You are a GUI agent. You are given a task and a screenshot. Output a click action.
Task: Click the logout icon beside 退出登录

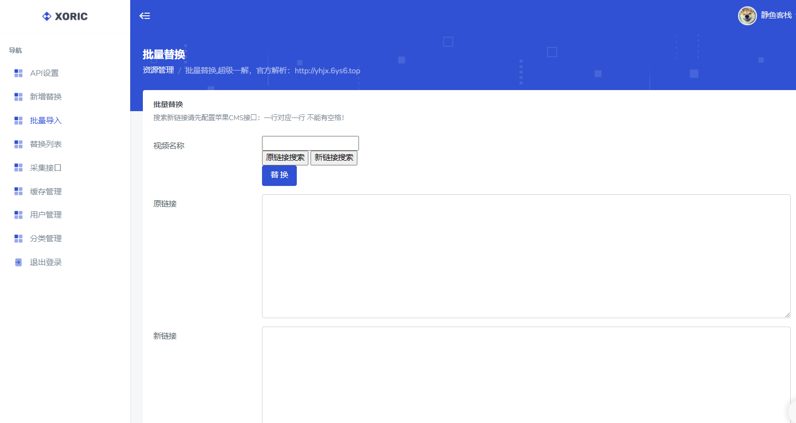[18, 262]
